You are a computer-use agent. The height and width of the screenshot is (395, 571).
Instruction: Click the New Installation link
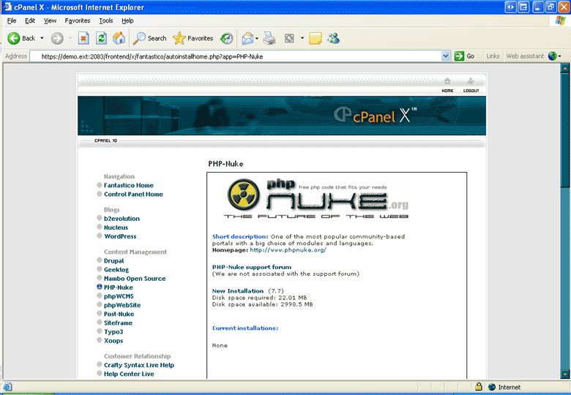[238, 291]
